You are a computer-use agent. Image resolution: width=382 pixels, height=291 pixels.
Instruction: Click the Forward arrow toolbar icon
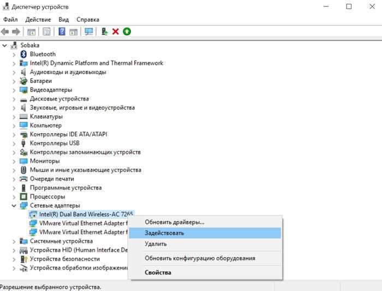click(16, 32)
